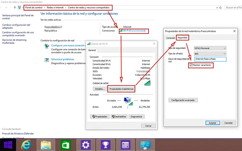Click Configurar una nueva conexión link
Screen dimensions: 242x151
pos(68,46)
